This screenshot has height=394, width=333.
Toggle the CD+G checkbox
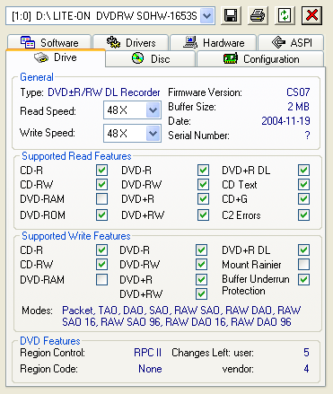(x=303, y=199)
